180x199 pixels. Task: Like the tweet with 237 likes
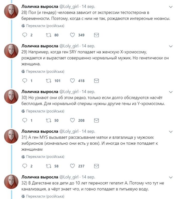(x=73, y=166)
